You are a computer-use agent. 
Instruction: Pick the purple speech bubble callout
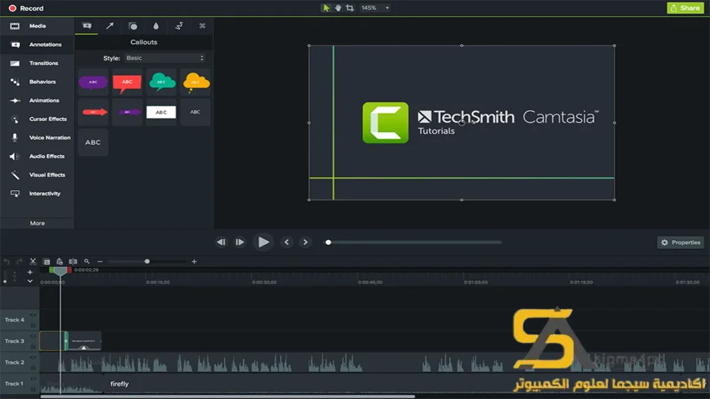pyautogui.click(x=93, y=82)
